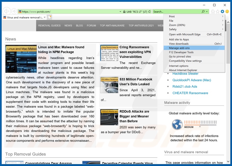Close the Virus and malware removal tab
Image resolution: width=232 pixels, height=166 pixels.
[x=45, y=17]
